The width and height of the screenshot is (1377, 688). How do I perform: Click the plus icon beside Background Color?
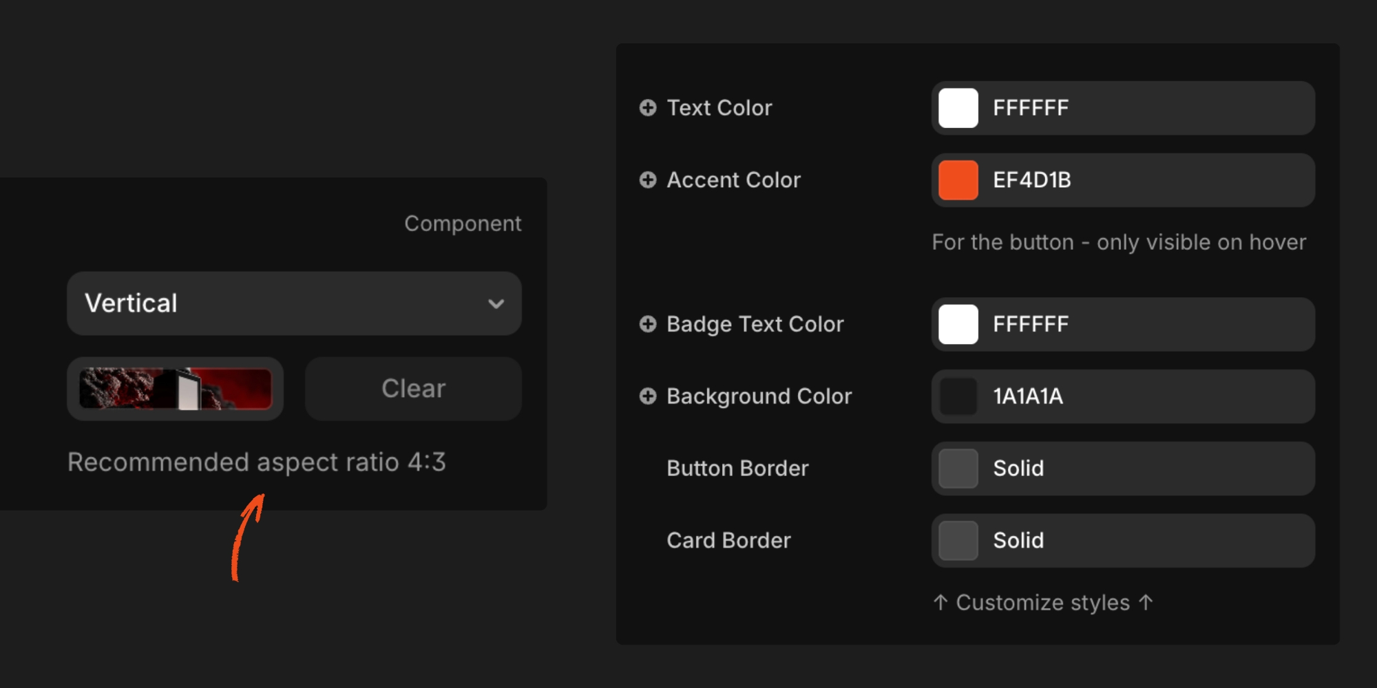648,396
